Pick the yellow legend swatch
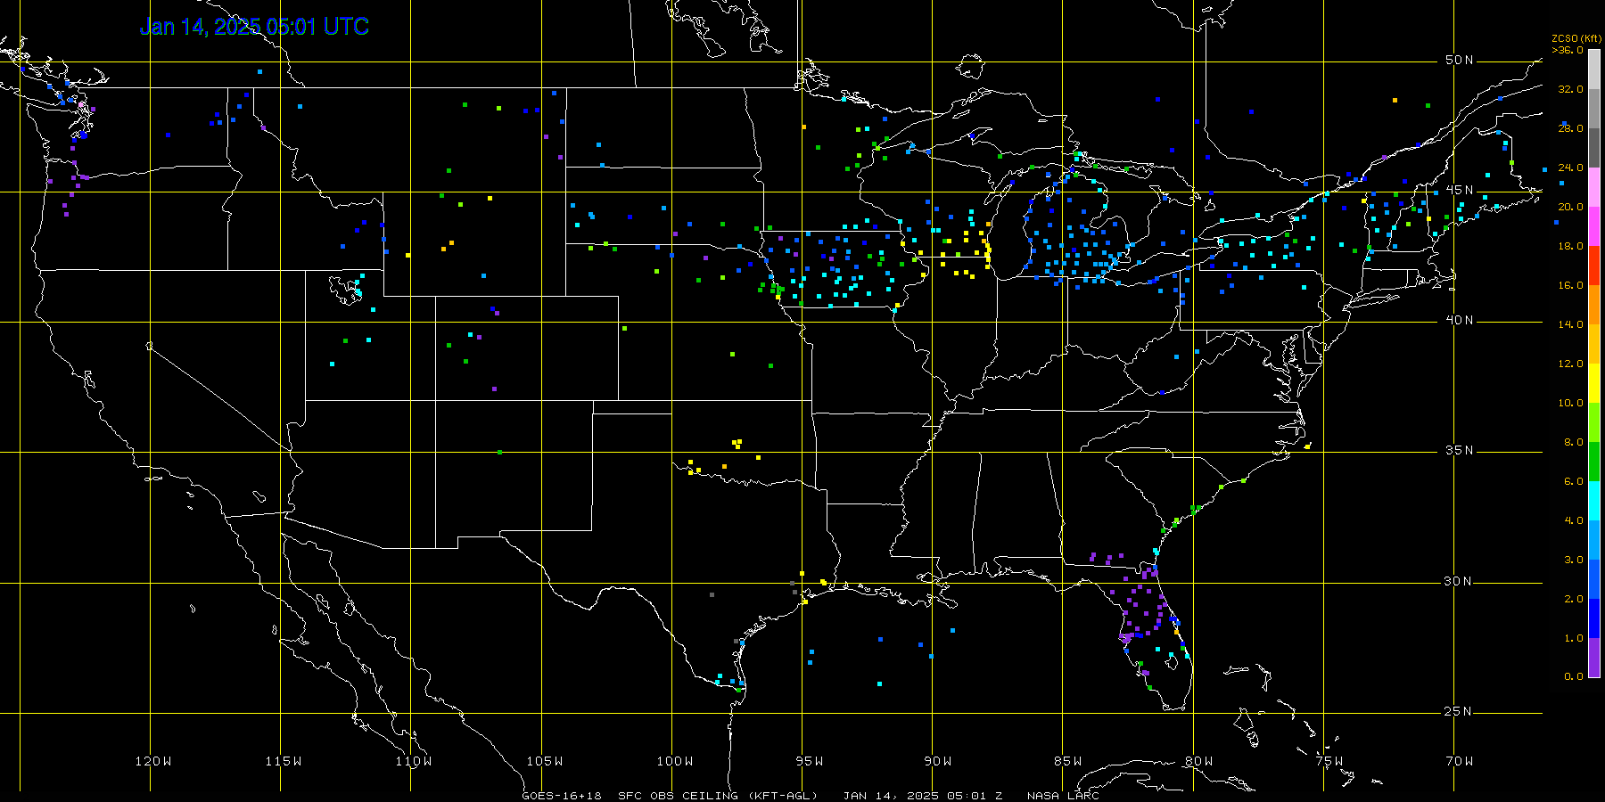Image resolution: width=1605 pixels, height=802 pixels. click(x=1594, y=383)
